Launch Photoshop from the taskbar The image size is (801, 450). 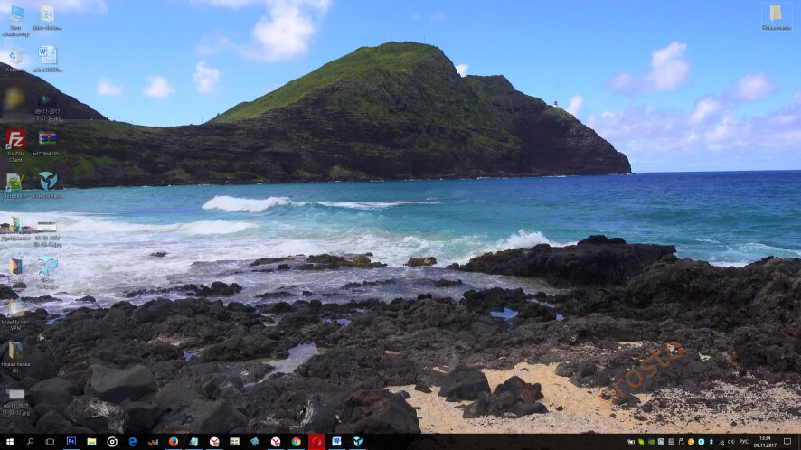coord(71,442)
